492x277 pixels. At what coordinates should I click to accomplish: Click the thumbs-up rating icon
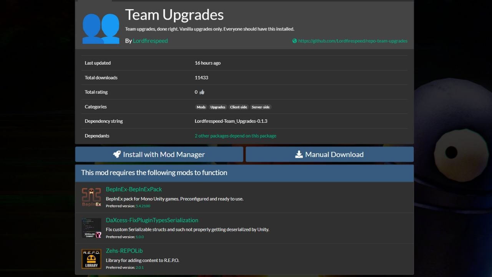pos(202,92)
